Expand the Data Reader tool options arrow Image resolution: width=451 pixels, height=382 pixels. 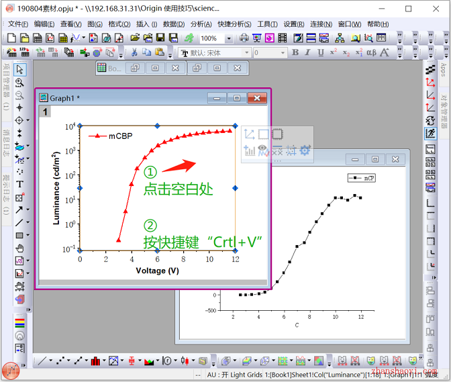click(28, 120)
